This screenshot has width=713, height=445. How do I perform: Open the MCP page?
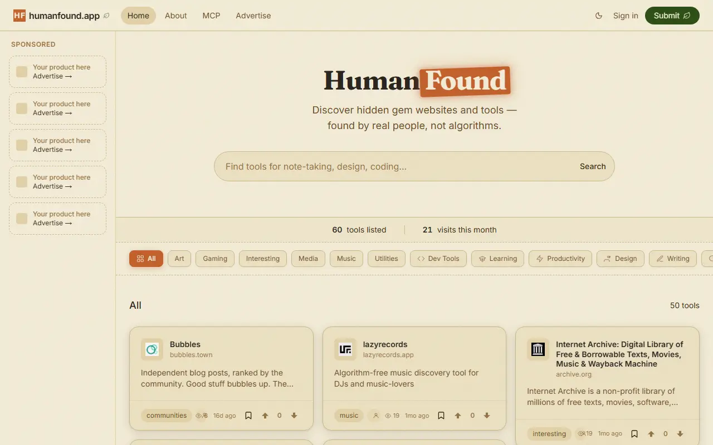(211, 16)
